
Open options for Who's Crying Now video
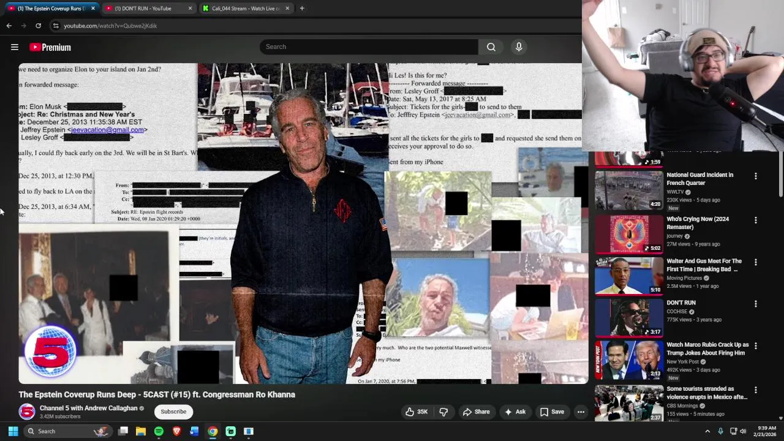[756, 220]
